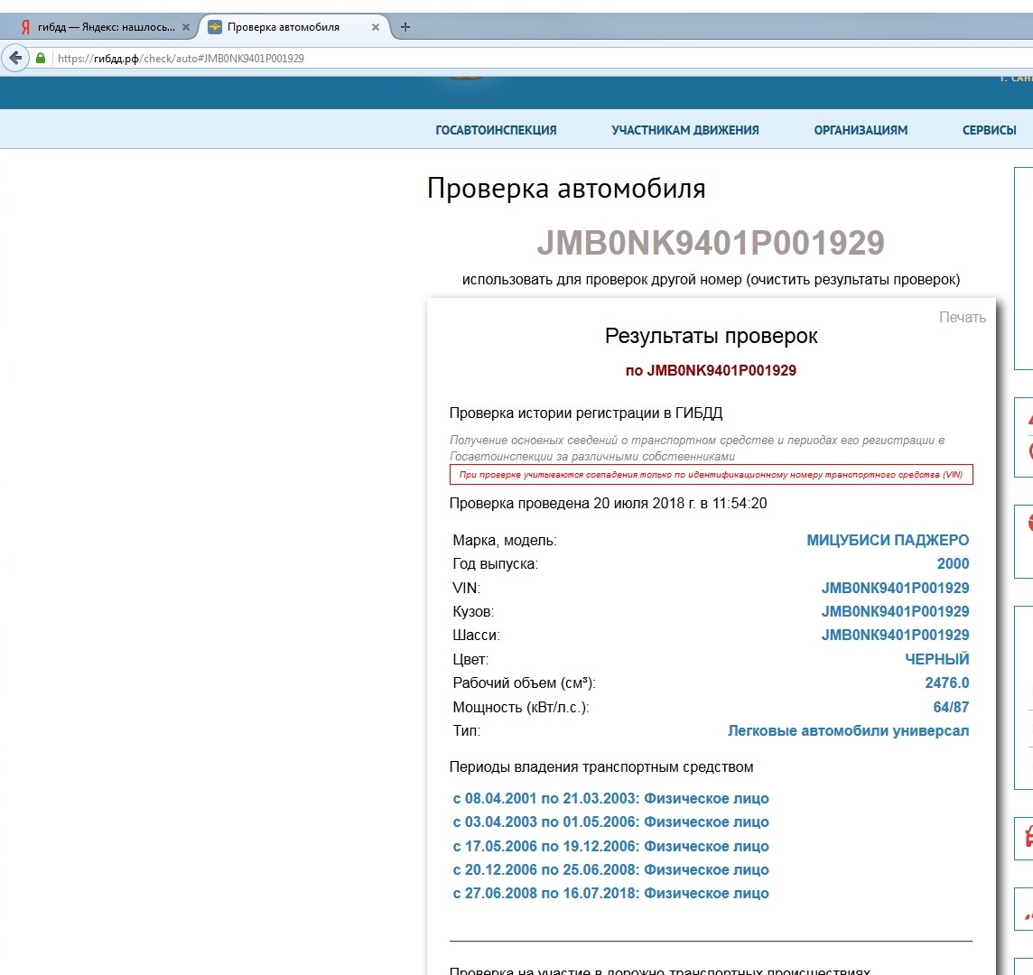Image resolution: width=1033 pixels, height=975 pixels.
Task: Click the green padlock security icon
Action: [41, 58]
